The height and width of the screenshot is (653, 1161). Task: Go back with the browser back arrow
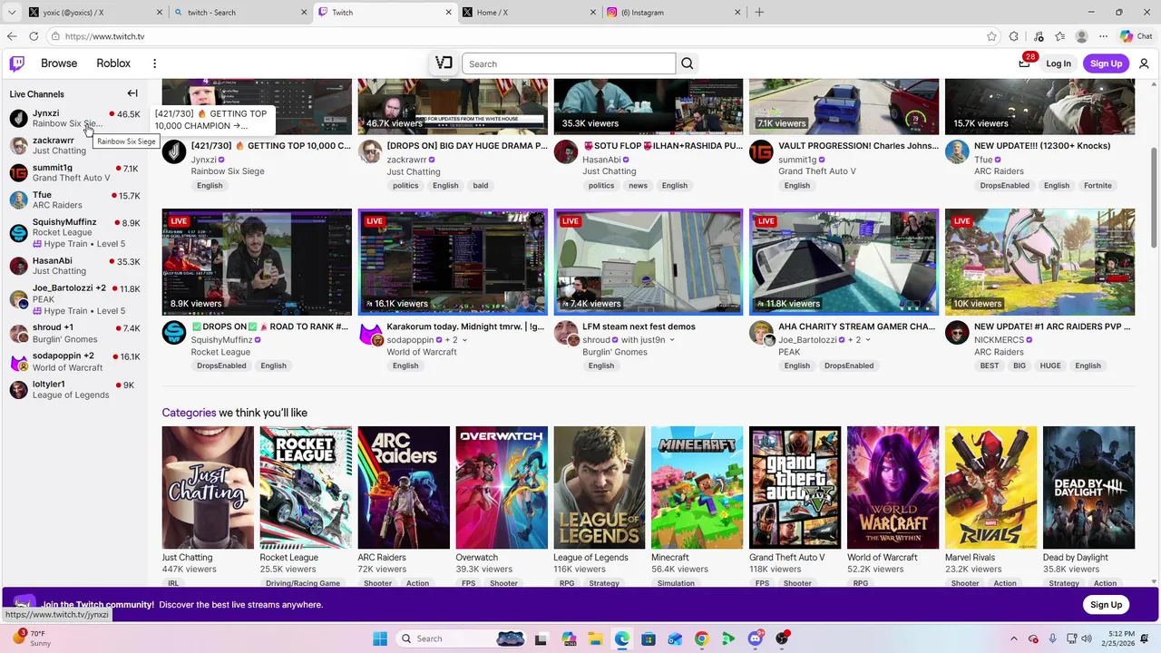click(x=12, y=36)
